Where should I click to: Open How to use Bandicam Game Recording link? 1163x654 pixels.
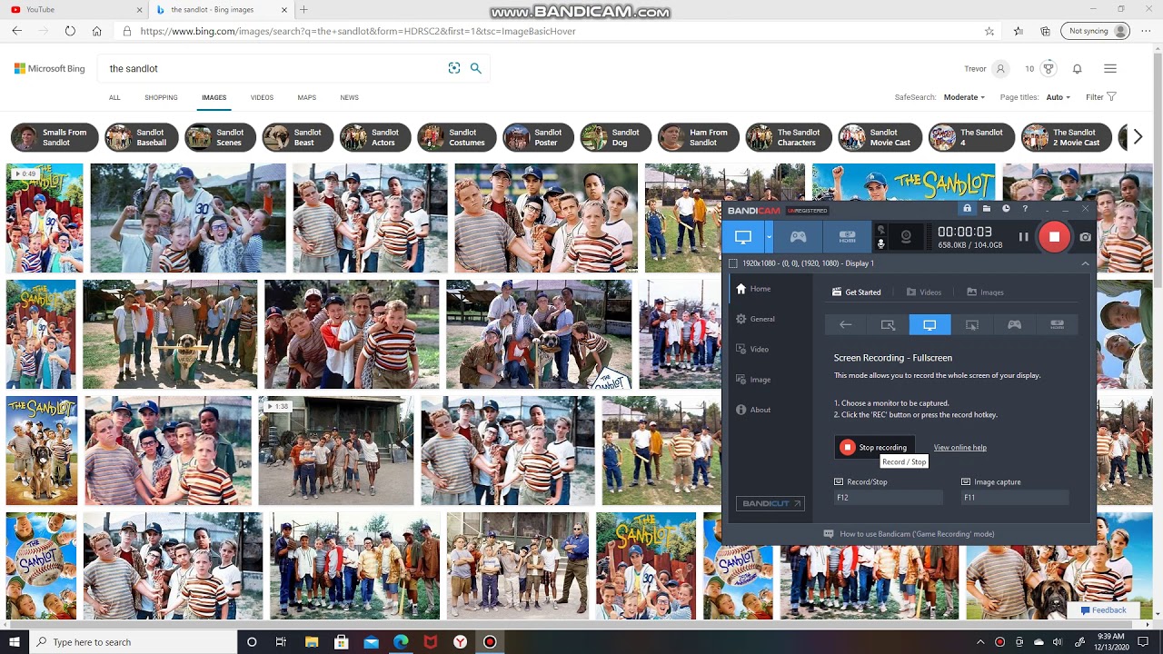[x=909, y=534]
